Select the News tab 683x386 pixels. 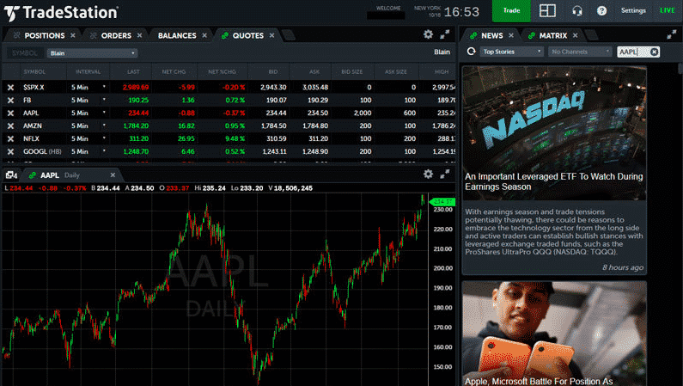[x=491, y=36]
